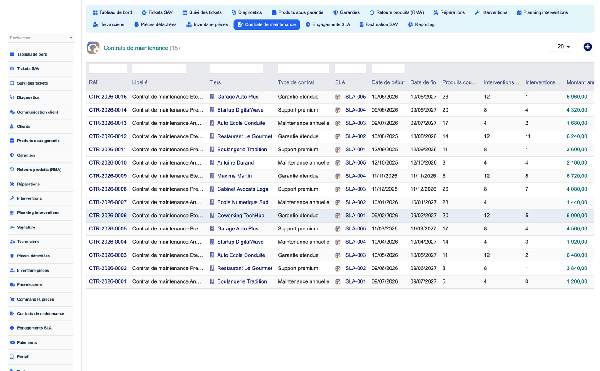600x371 pixels.
Task: Click the SLA filter input field
Action: [350, 69]
